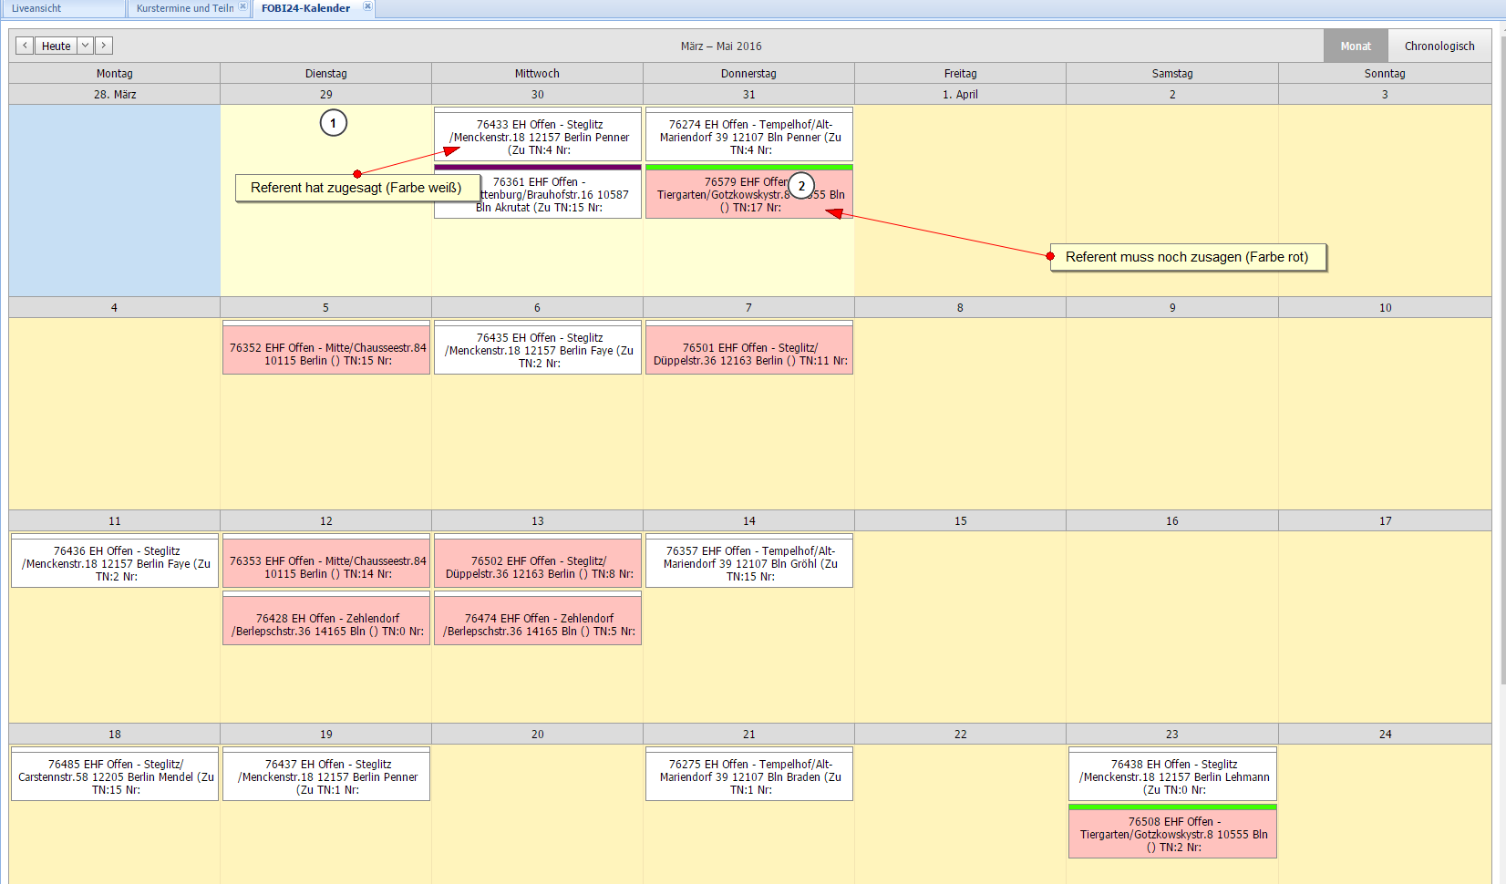Open event 76501 EHF Offen Steglitz
The height and width of the screenshot is (884, 1506).
coord(749,354)
